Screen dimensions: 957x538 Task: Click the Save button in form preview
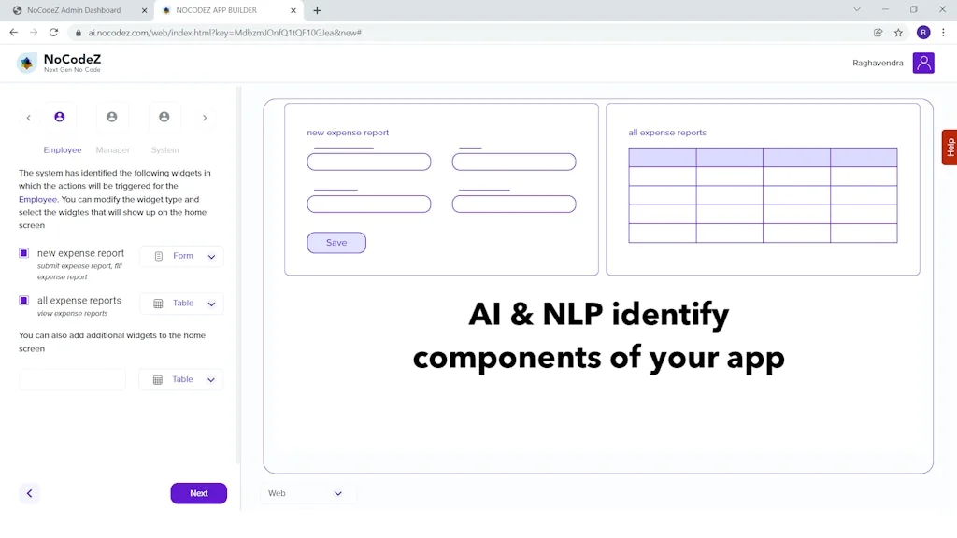click(x=336, y=243)
